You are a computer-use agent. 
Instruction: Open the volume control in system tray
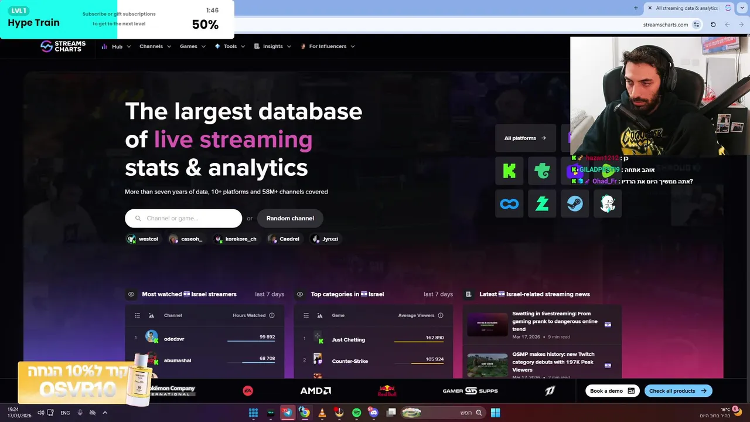(40, 413)
